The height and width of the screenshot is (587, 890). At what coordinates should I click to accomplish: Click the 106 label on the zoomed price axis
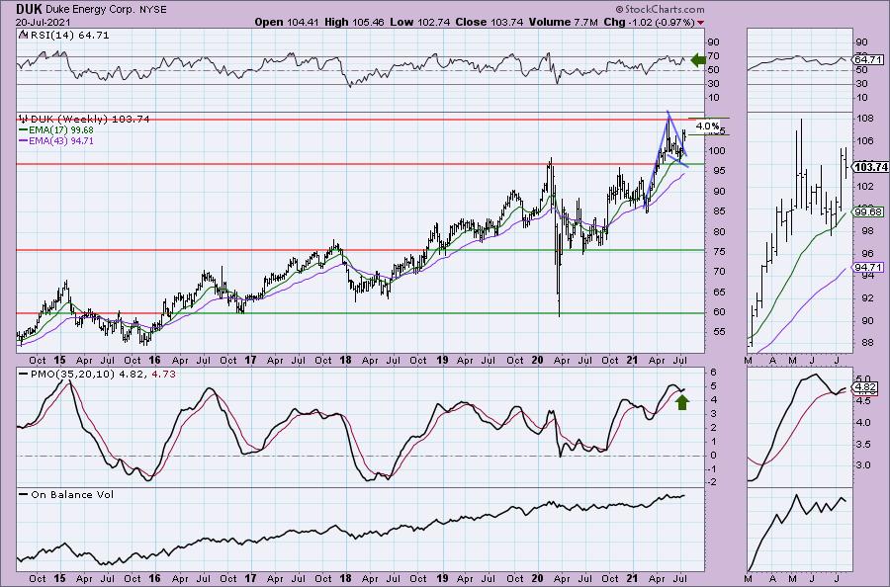point(864,141)
